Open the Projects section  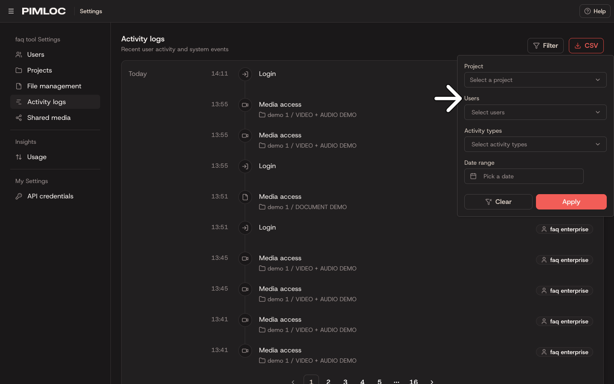[55, 70]
